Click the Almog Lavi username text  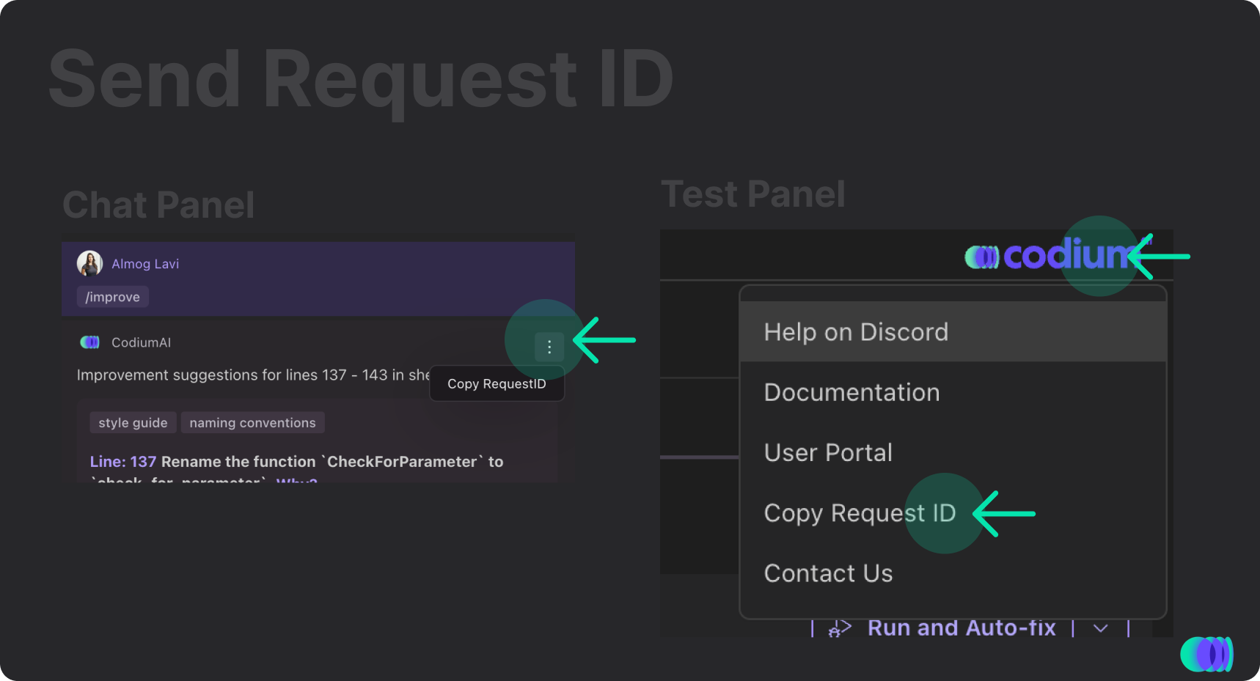(145, 264)
